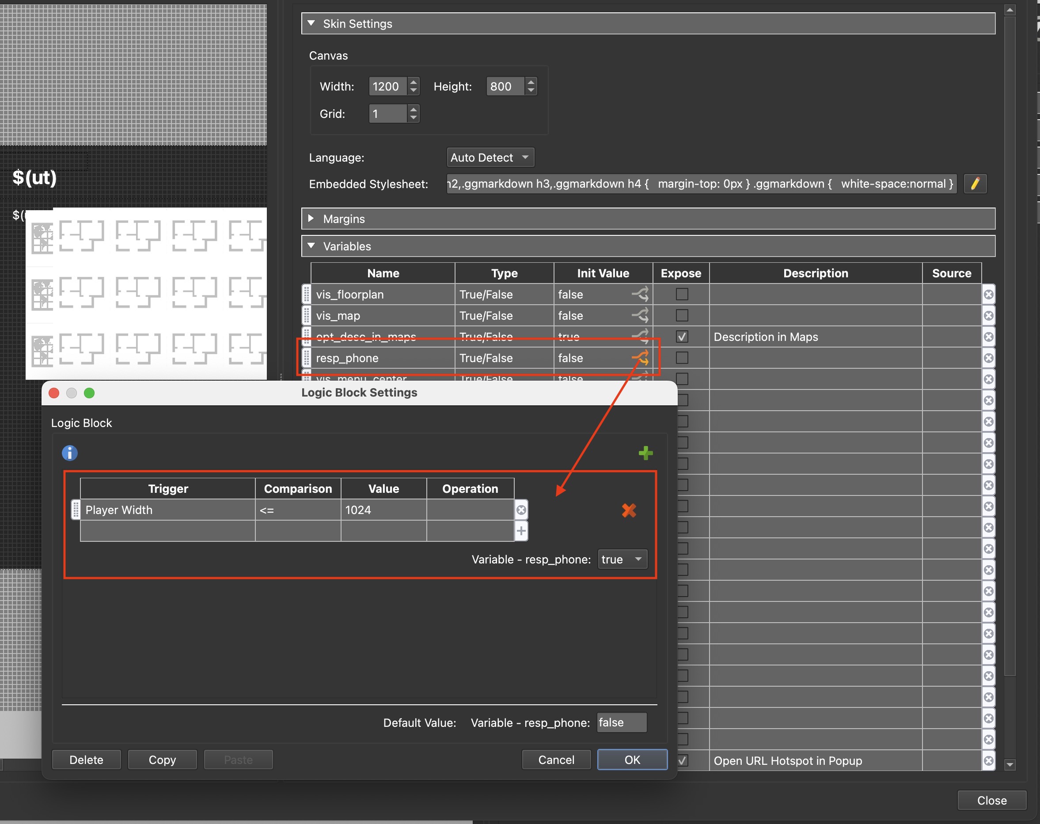
Task: Click the Trigger column header
Action: point(167,488)
